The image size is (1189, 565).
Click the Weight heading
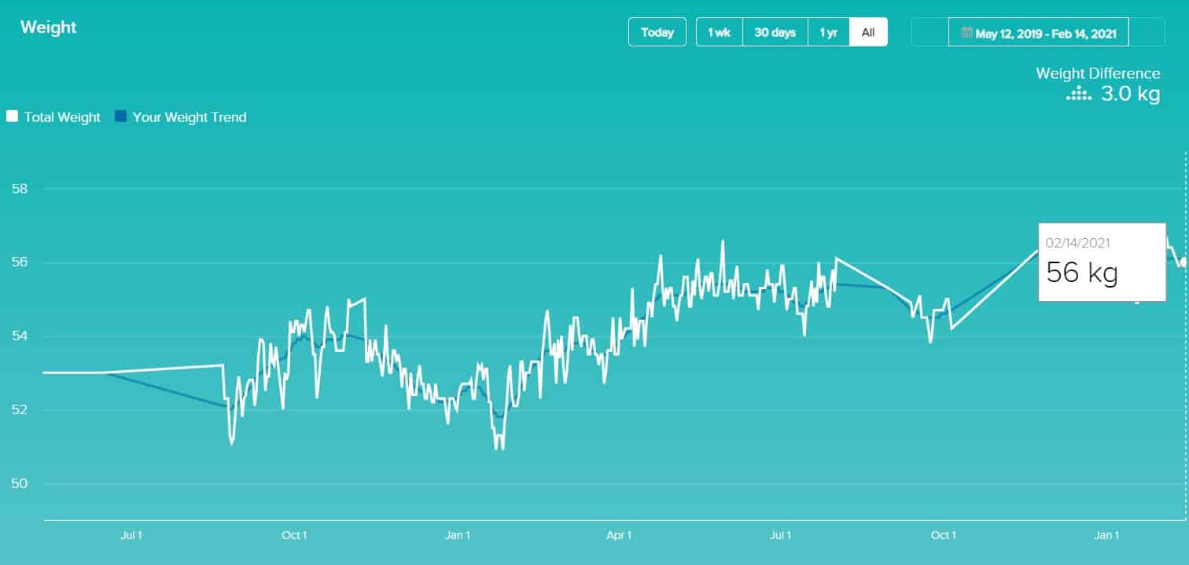tap(48, 28)
